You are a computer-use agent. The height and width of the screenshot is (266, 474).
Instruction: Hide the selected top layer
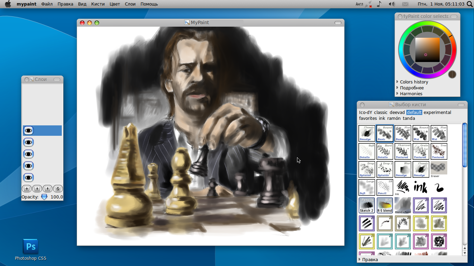pos(28,131)
